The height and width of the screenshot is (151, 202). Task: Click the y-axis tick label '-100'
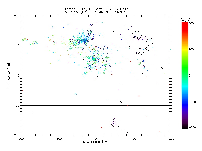point(16,106)
